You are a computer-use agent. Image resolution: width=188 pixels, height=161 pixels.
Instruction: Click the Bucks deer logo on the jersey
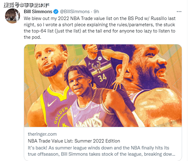(x=96, y=67)
